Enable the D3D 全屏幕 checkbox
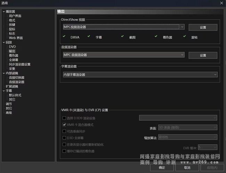This screenshot has width=226, height=173. point(64,138)
